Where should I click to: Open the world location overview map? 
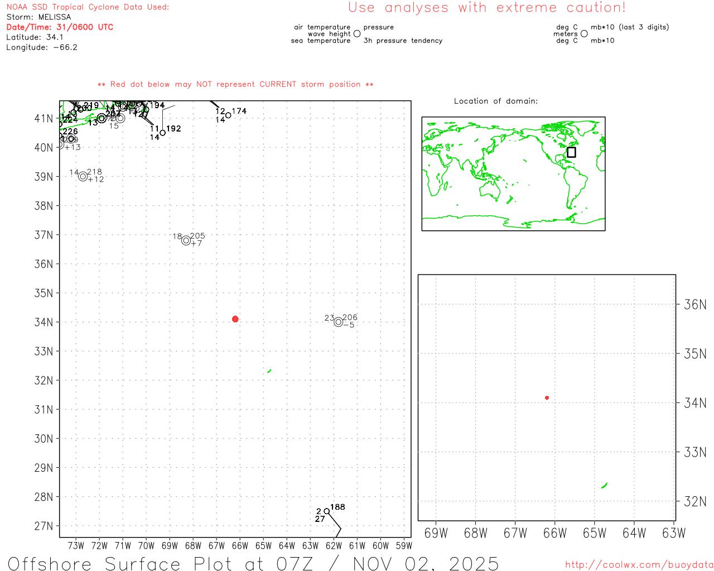(x=513, y=173)
